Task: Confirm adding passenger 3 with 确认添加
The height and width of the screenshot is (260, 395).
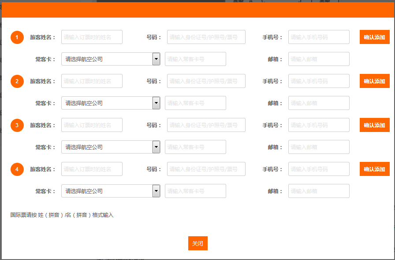Action: tap(374, 125)
